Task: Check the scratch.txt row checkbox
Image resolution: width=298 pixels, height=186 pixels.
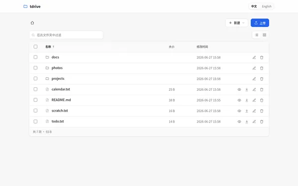Action: coord(36,111)
